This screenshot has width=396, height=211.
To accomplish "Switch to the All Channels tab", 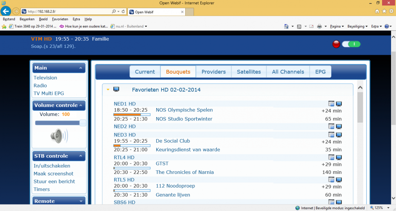I will (288, 72).
